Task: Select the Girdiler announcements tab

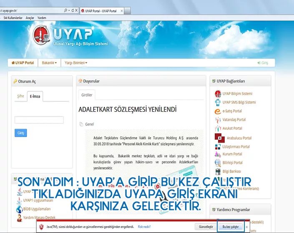Action: click(x=87, y=95)
